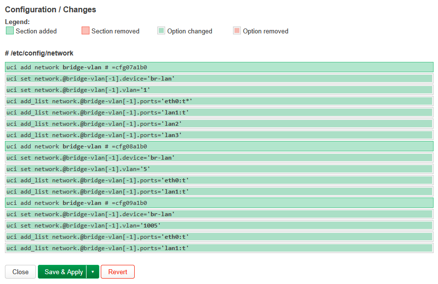
Task: Expand the Save & Apply dropdown arrow
Action: 93,272
